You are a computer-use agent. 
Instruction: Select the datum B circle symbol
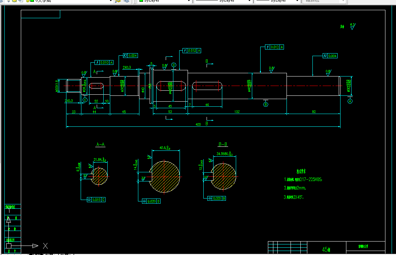pyautogui.click(x=266, y=104)
